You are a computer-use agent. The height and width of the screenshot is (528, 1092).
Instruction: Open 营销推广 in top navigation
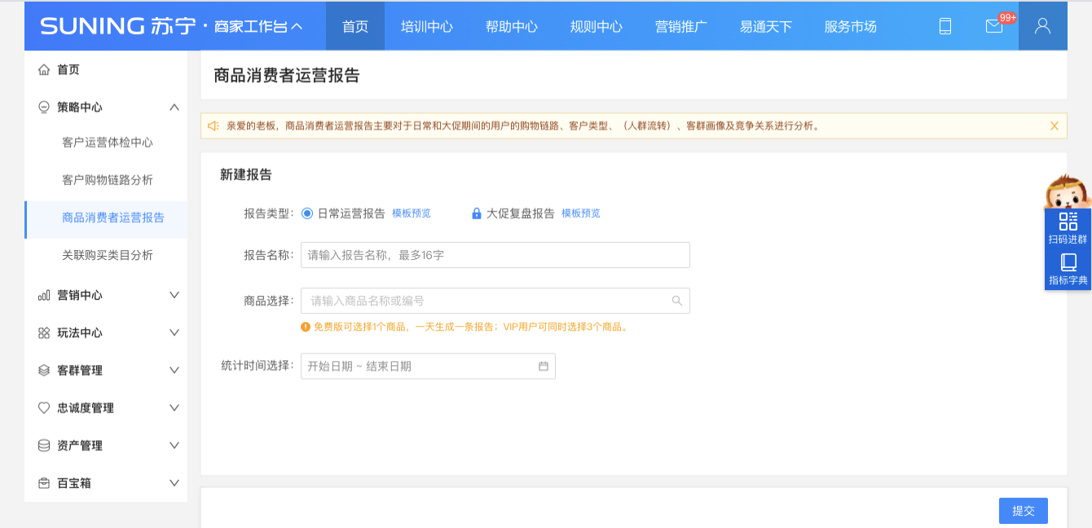pyautogui.click(x=681, y=26)
